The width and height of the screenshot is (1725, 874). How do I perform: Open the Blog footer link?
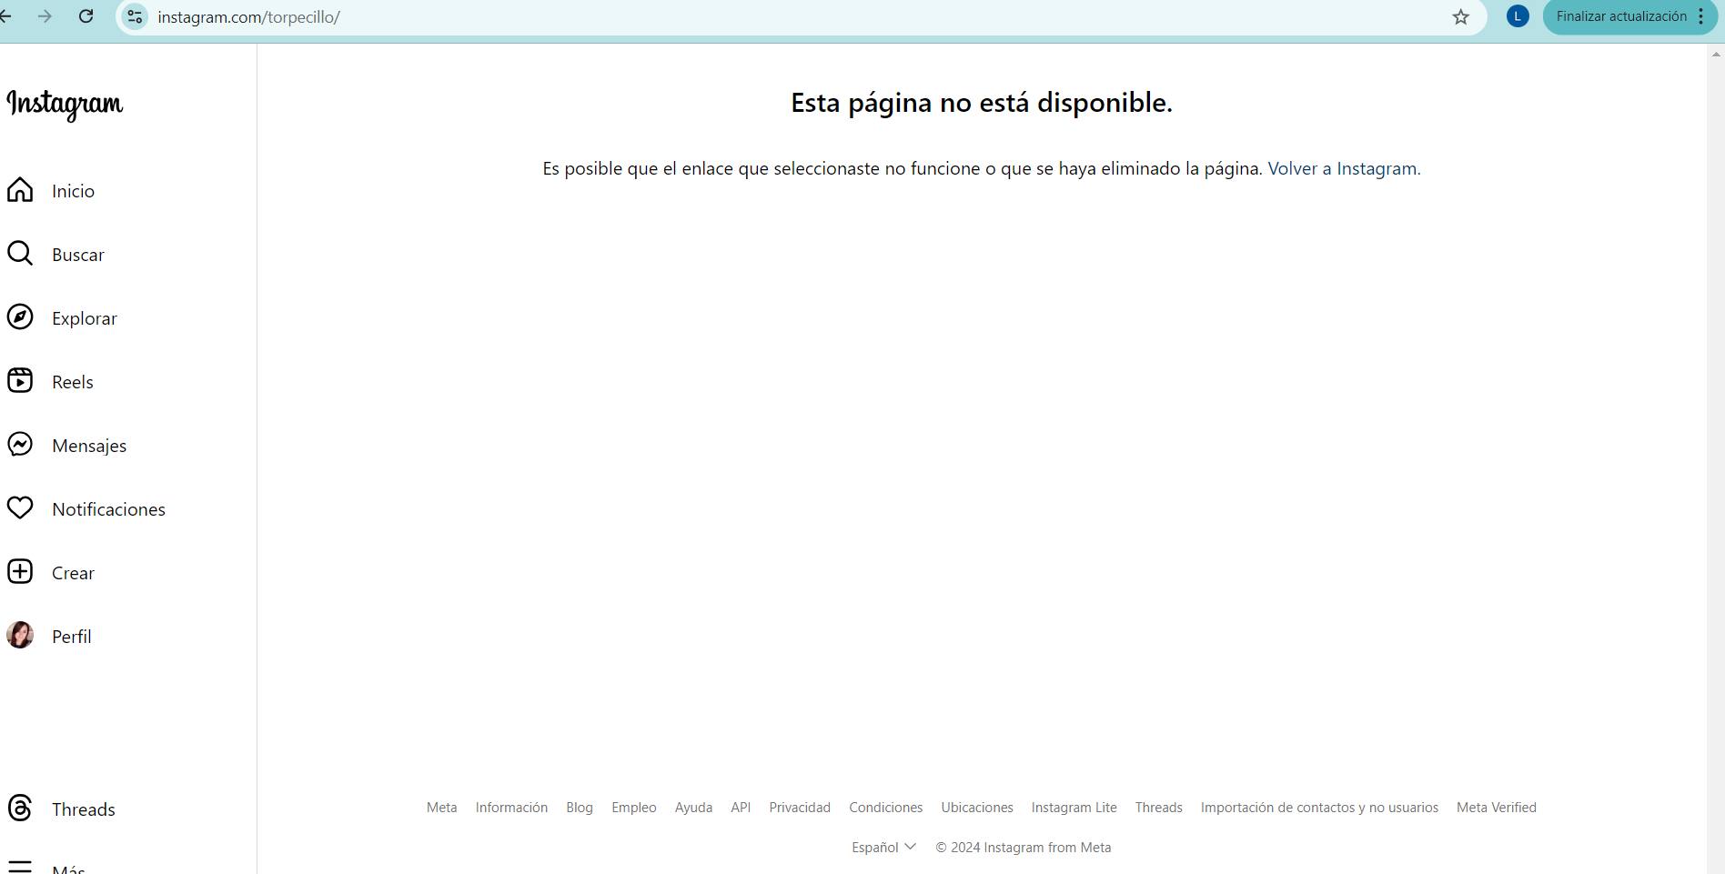[580, 807]
